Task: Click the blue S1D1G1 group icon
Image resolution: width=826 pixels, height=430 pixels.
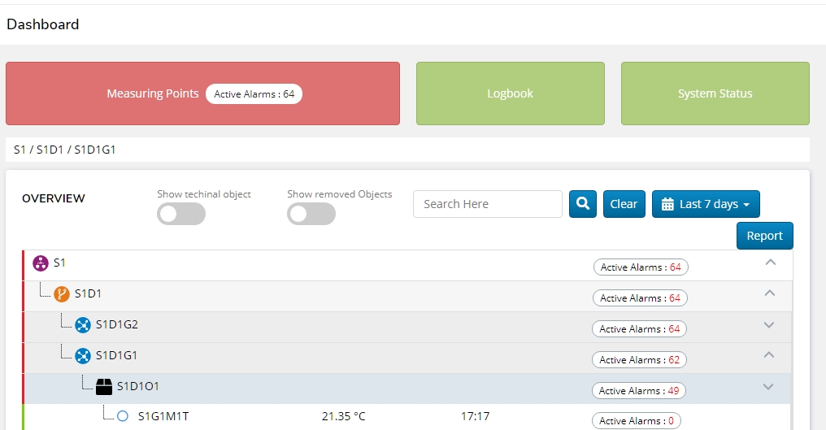Action: [x=83, y=356]
